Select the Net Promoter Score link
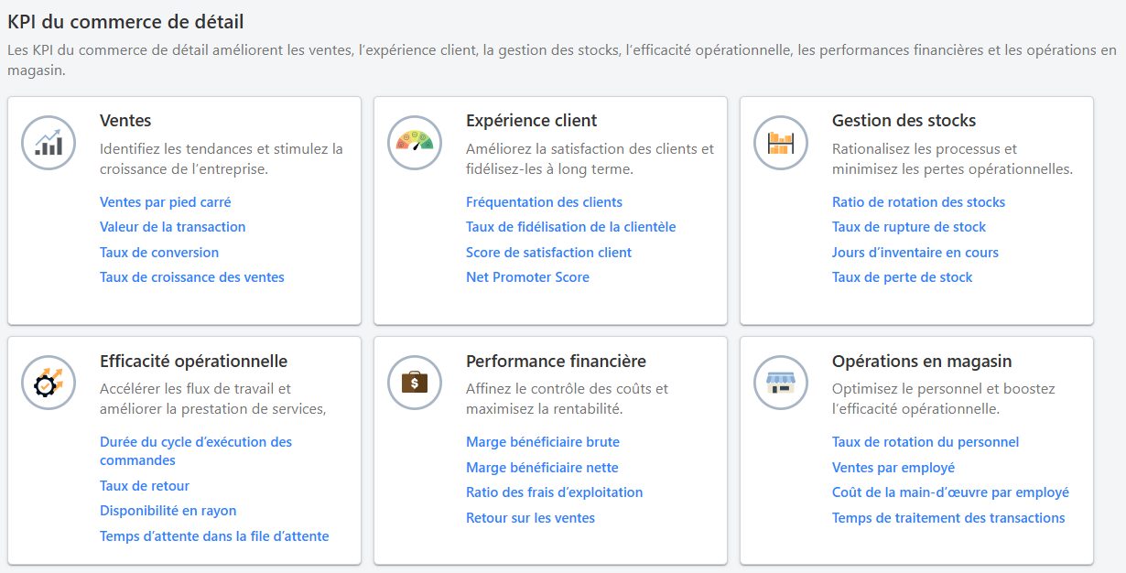 (527, 277)
